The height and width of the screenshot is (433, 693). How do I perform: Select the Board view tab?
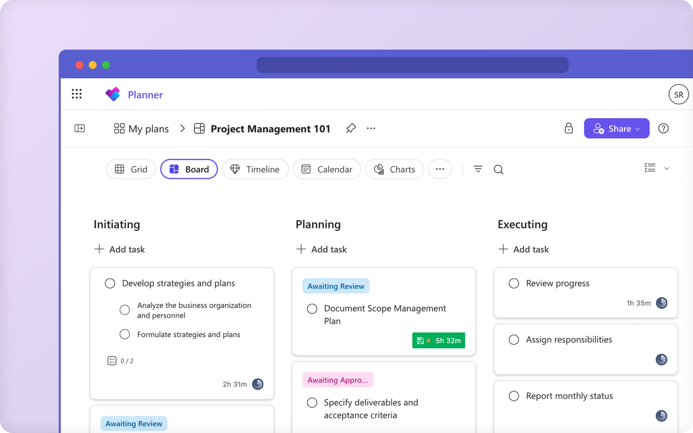[189, 169]
